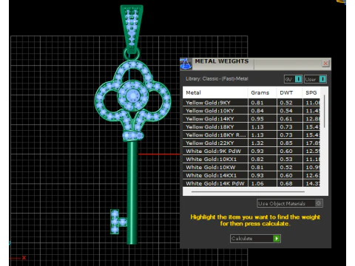Screen dimensions: 355x266
Task: Select the White Gold:9K PdW row
Action: 251,151
